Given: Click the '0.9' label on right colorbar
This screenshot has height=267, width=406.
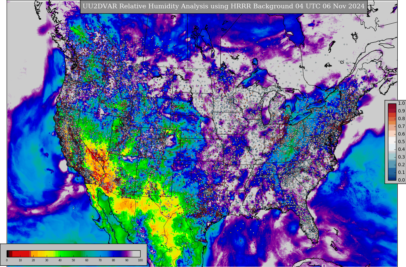Looking at the screenshot, I should 401,111.
